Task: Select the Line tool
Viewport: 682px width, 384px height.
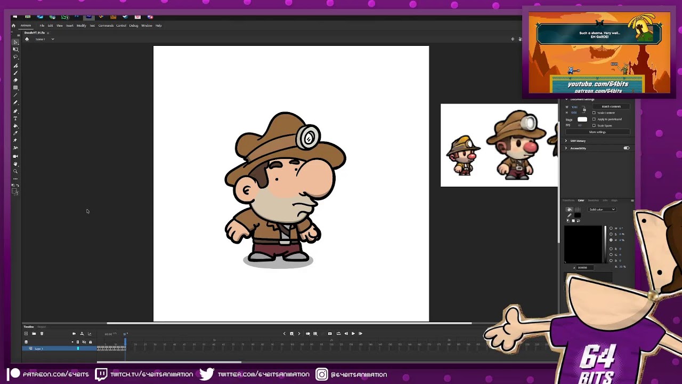Action: tap(15, 95)
